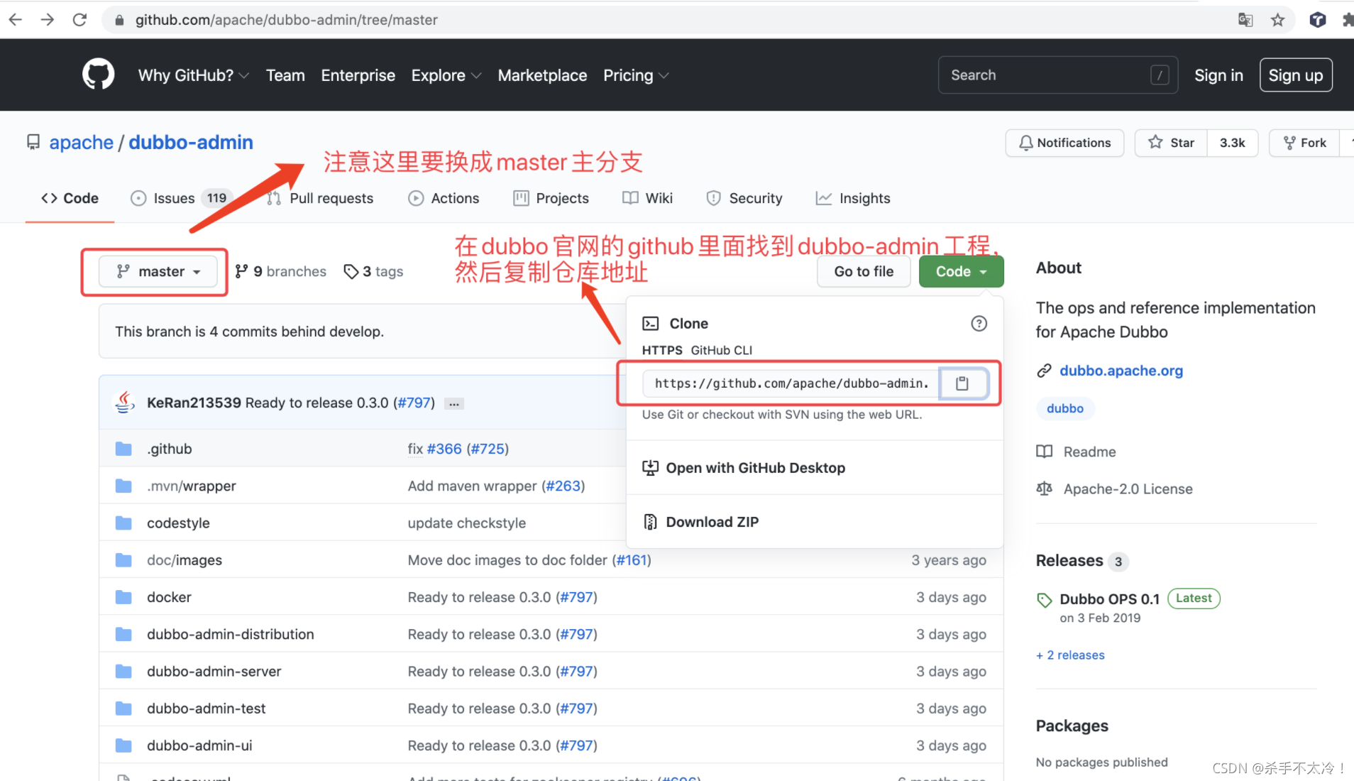Open the .github folder
Image resolution: width=1354 pixels, height=781 pixels.
pyautogui.click(x=170, y=449)
